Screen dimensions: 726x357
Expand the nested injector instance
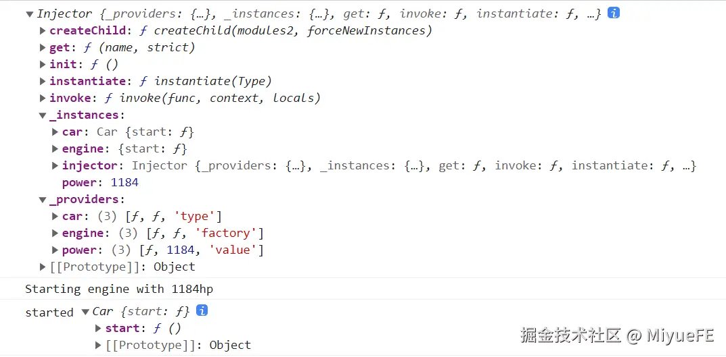[55, 165]
